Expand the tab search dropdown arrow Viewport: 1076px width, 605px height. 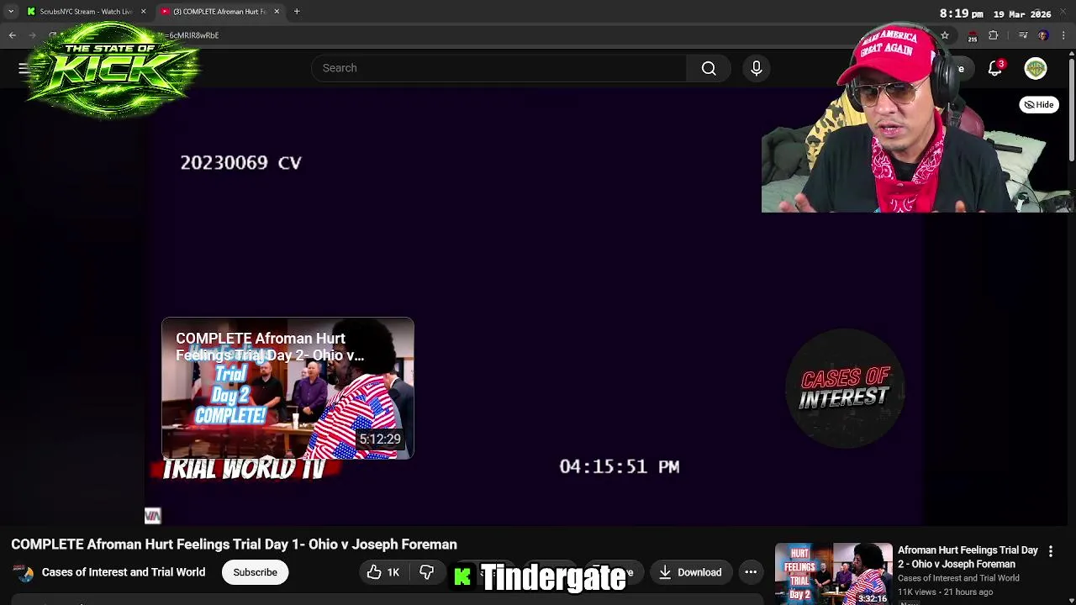coord(11,12)
